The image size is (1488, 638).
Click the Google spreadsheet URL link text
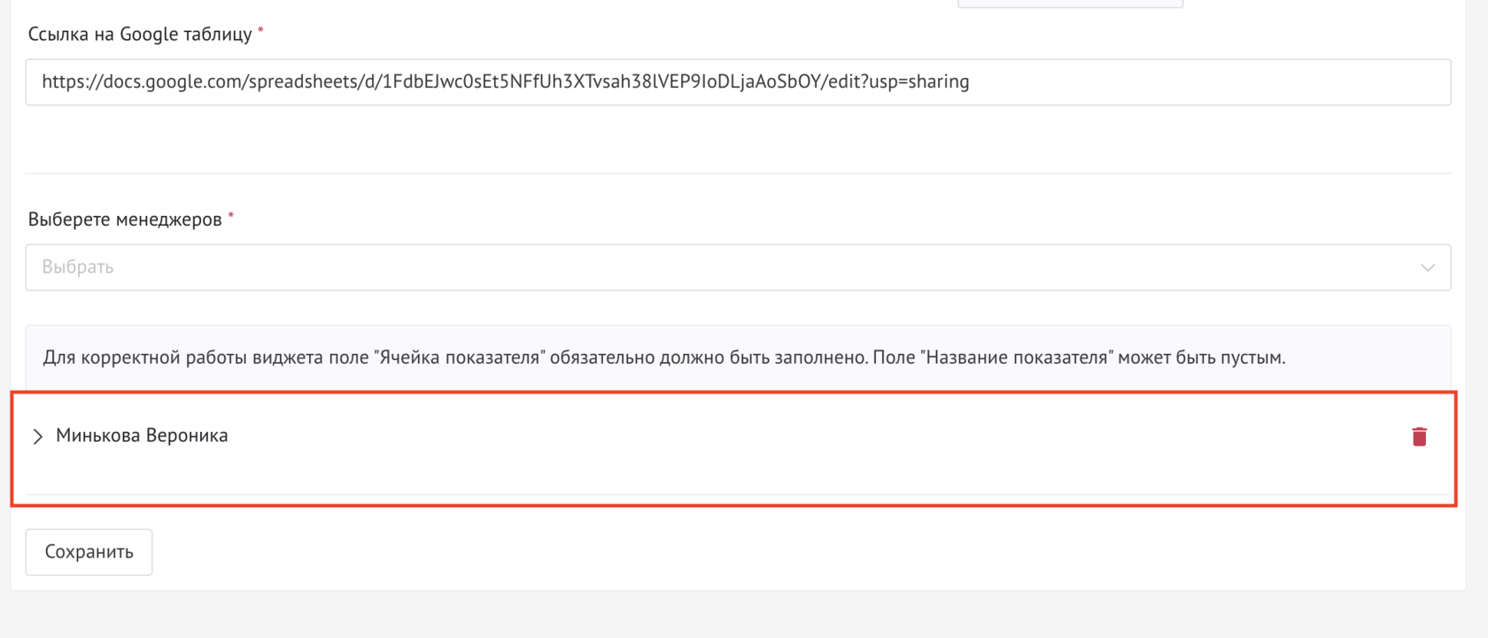(504, 81)
